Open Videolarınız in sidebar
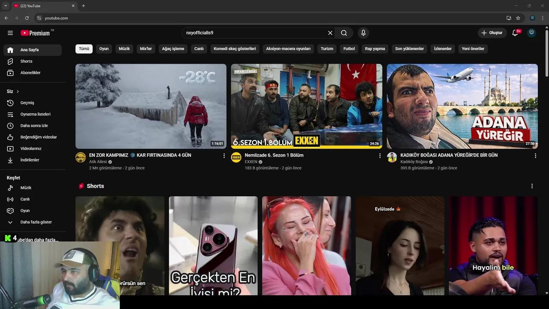 click(33, 148)
